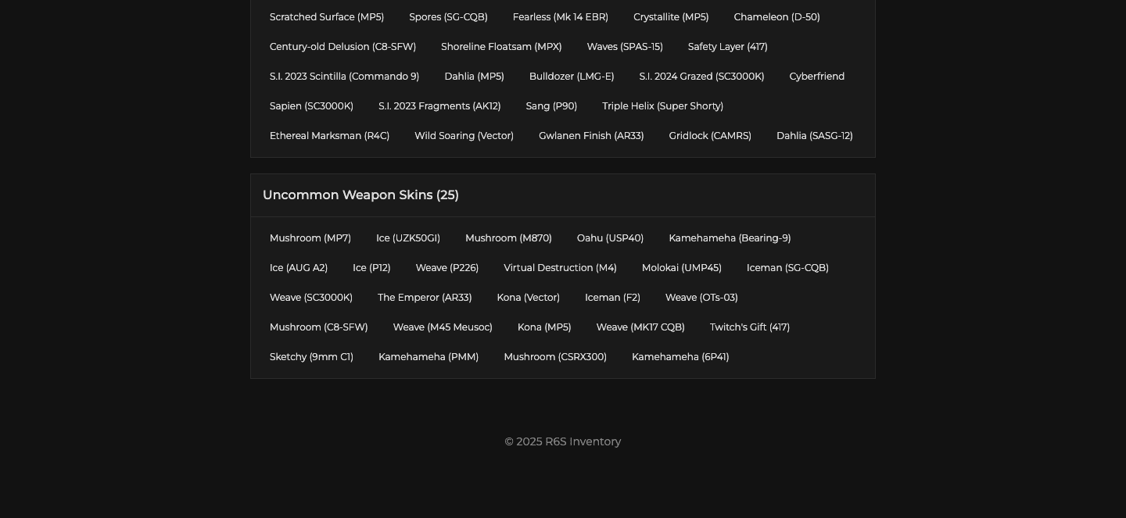Viewport: 1126px width, 518px height.
Task: Click Twitch's Gift (417) skin
Action: [749, 327]
